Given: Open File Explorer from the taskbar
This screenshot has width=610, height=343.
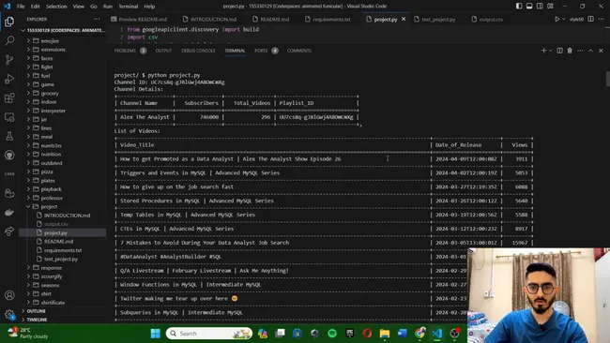Looking at the screenshot, I should click(x=385, y=334).
